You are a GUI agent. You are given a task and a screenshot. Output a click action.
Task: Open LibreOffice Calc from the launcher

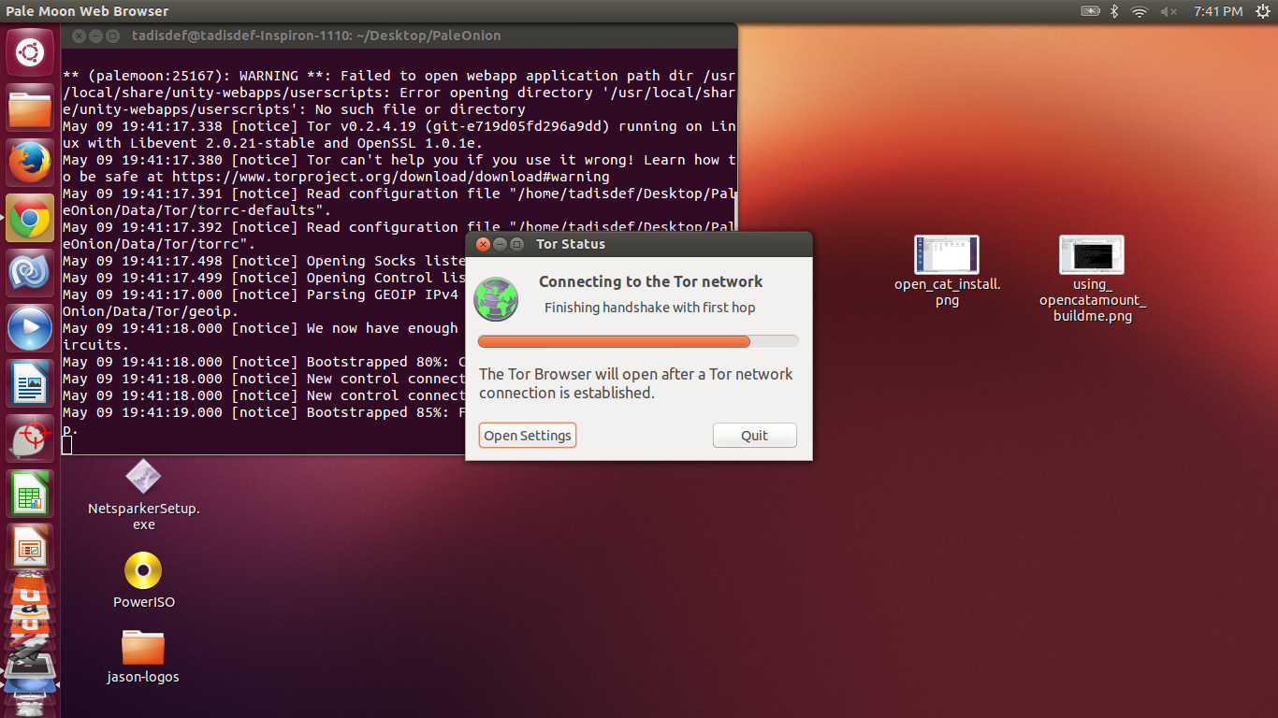(x=30, y=493)
